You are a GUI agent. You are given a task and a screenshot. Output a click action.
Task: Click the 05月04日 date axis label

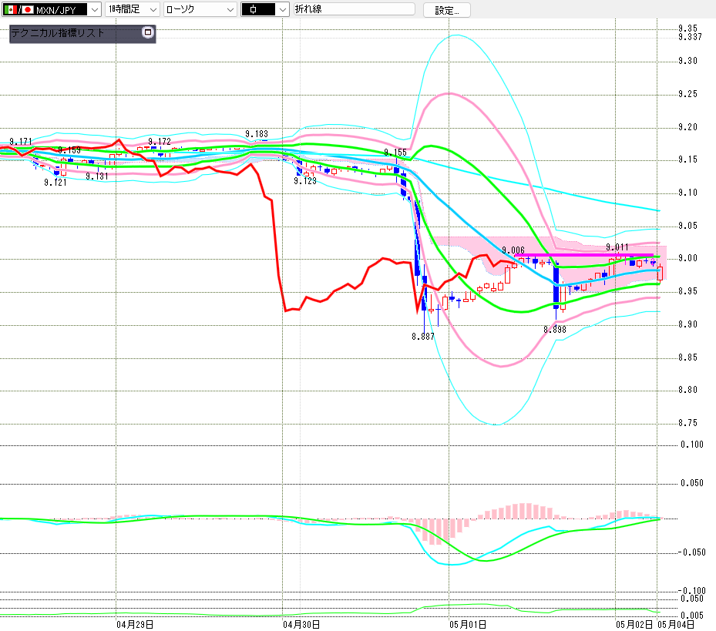[676, 625]
